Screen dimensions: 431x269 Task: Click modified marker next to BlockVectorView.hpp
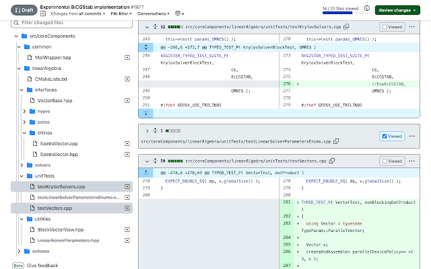[x=127, y=229]
